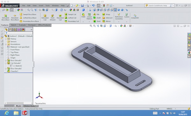Switch to the DisplayManager panel tab

[x=23, y=30]
